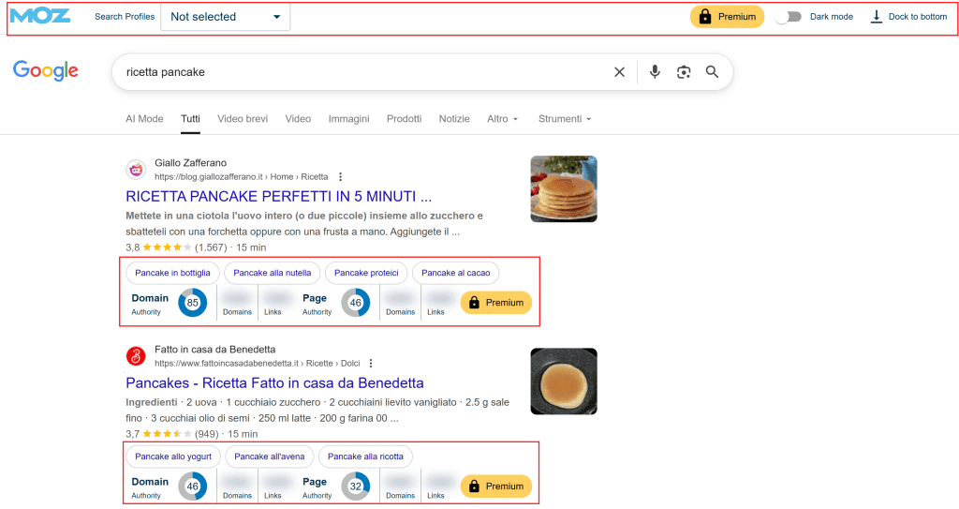
Task: Toggle the Dark mode switch
Action: [788, 17]
